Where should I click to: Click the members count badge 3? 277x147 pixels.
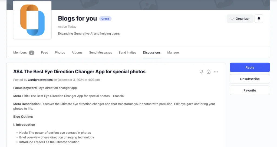pos(32,53)
